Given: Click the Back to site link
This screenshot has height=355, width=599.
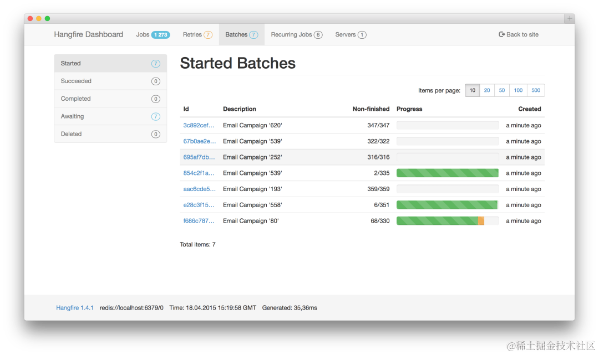Looking at the screenshot, I should tap(519, 34).
